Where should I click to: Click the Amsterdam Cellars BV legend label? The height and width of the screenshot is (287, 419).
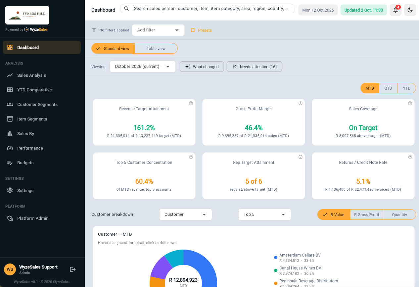pos(300,255)
